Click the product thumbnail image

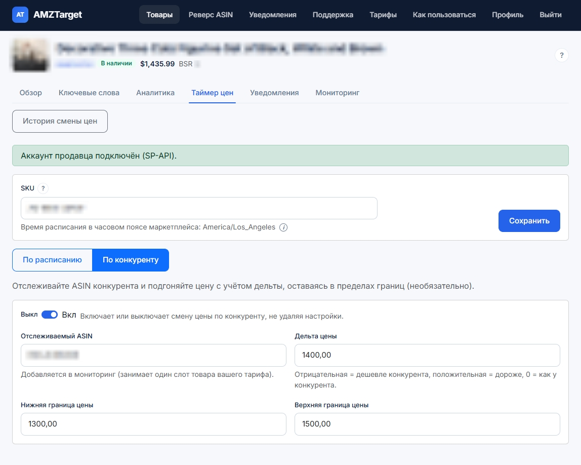coord(31,55)
